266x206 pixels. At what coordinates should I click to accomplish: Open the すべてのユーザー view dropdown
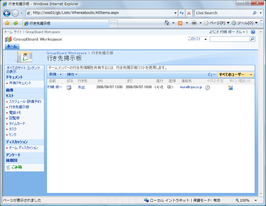[235, 75]
